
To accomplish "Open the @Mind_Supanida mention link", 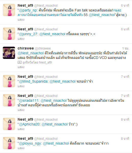I will 33,82.
